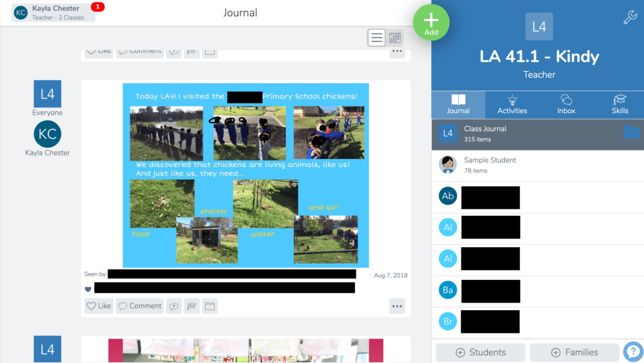Click the caption speech bubble icon on post

pyautogui.click(x=174, y=306)
